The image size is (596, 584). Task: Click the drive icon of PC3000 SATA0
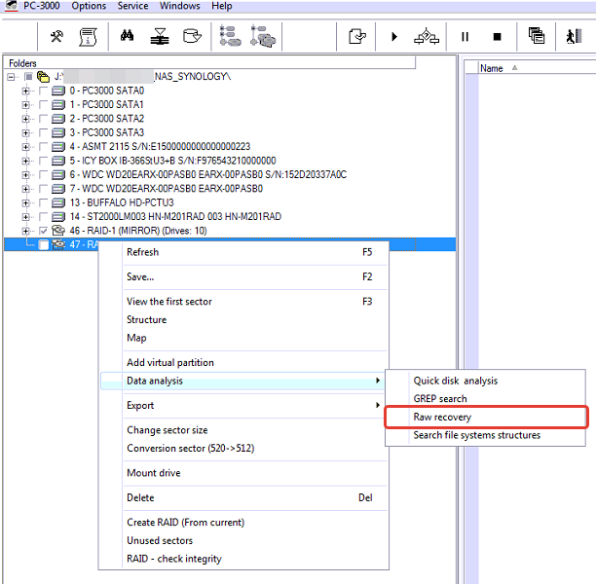(x=58, y=91)
